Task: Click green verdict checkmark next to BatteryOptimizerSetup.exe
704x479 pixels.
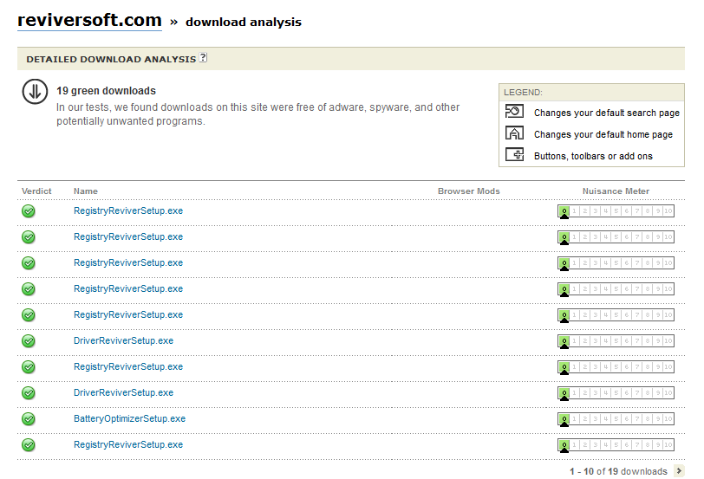Action: 29,419
